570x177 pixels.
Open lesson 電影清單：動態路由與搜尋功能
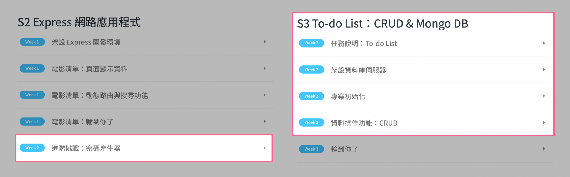[100, 95]
